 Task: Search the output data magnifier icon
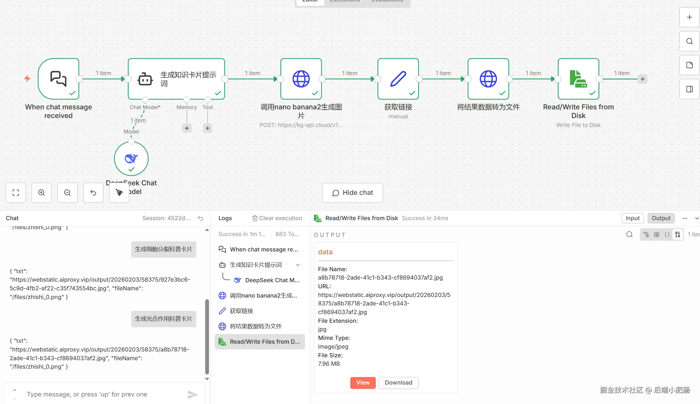pos(629,235)
